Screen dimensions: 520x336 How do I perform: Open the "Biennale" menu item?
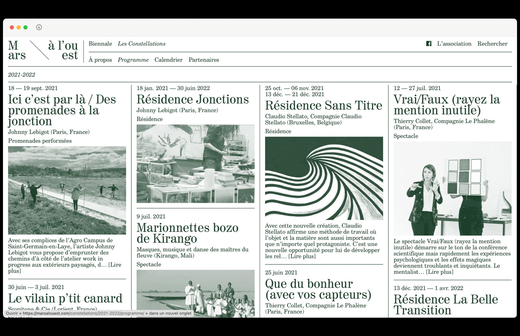click(x=101, y=44)
